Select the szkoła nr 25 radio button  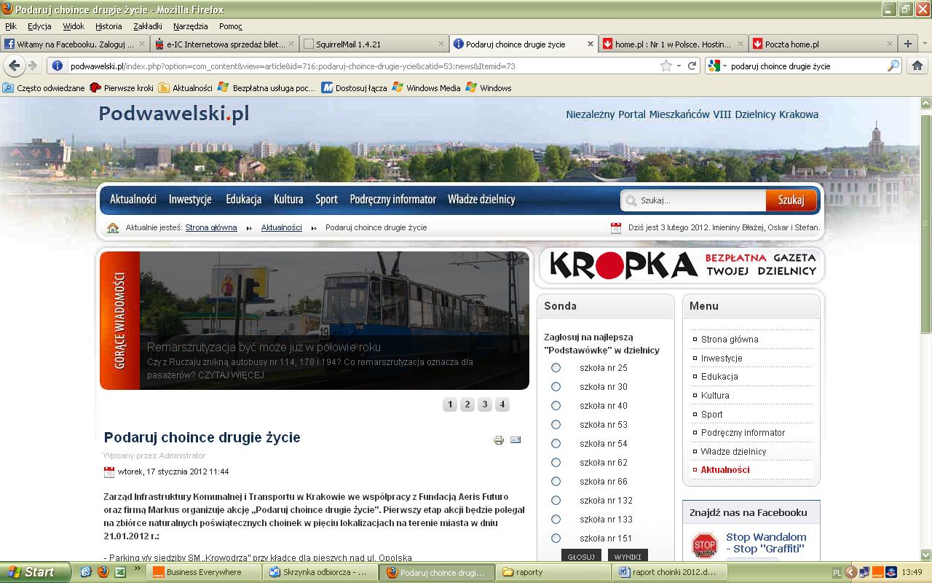(x=556, y=368)
